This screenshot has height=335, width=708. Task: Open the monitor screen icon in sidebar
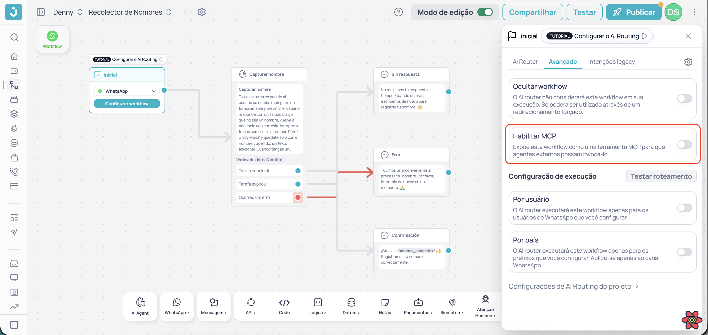pos(14,278)
